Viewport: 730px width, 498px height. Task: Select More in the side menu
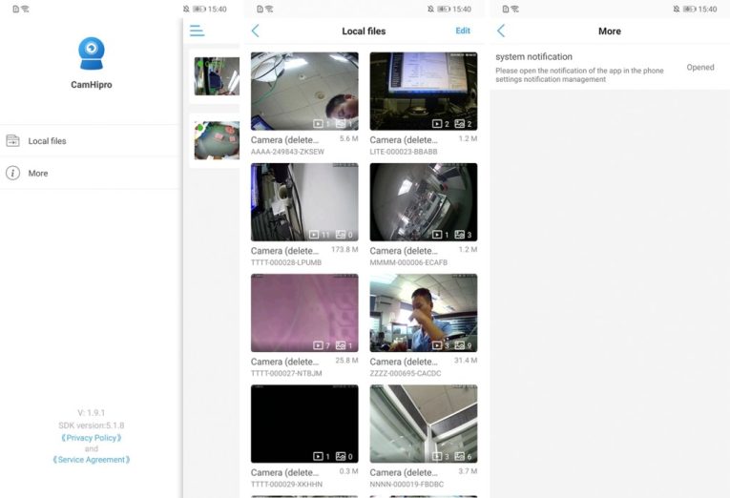pos(38,174)
